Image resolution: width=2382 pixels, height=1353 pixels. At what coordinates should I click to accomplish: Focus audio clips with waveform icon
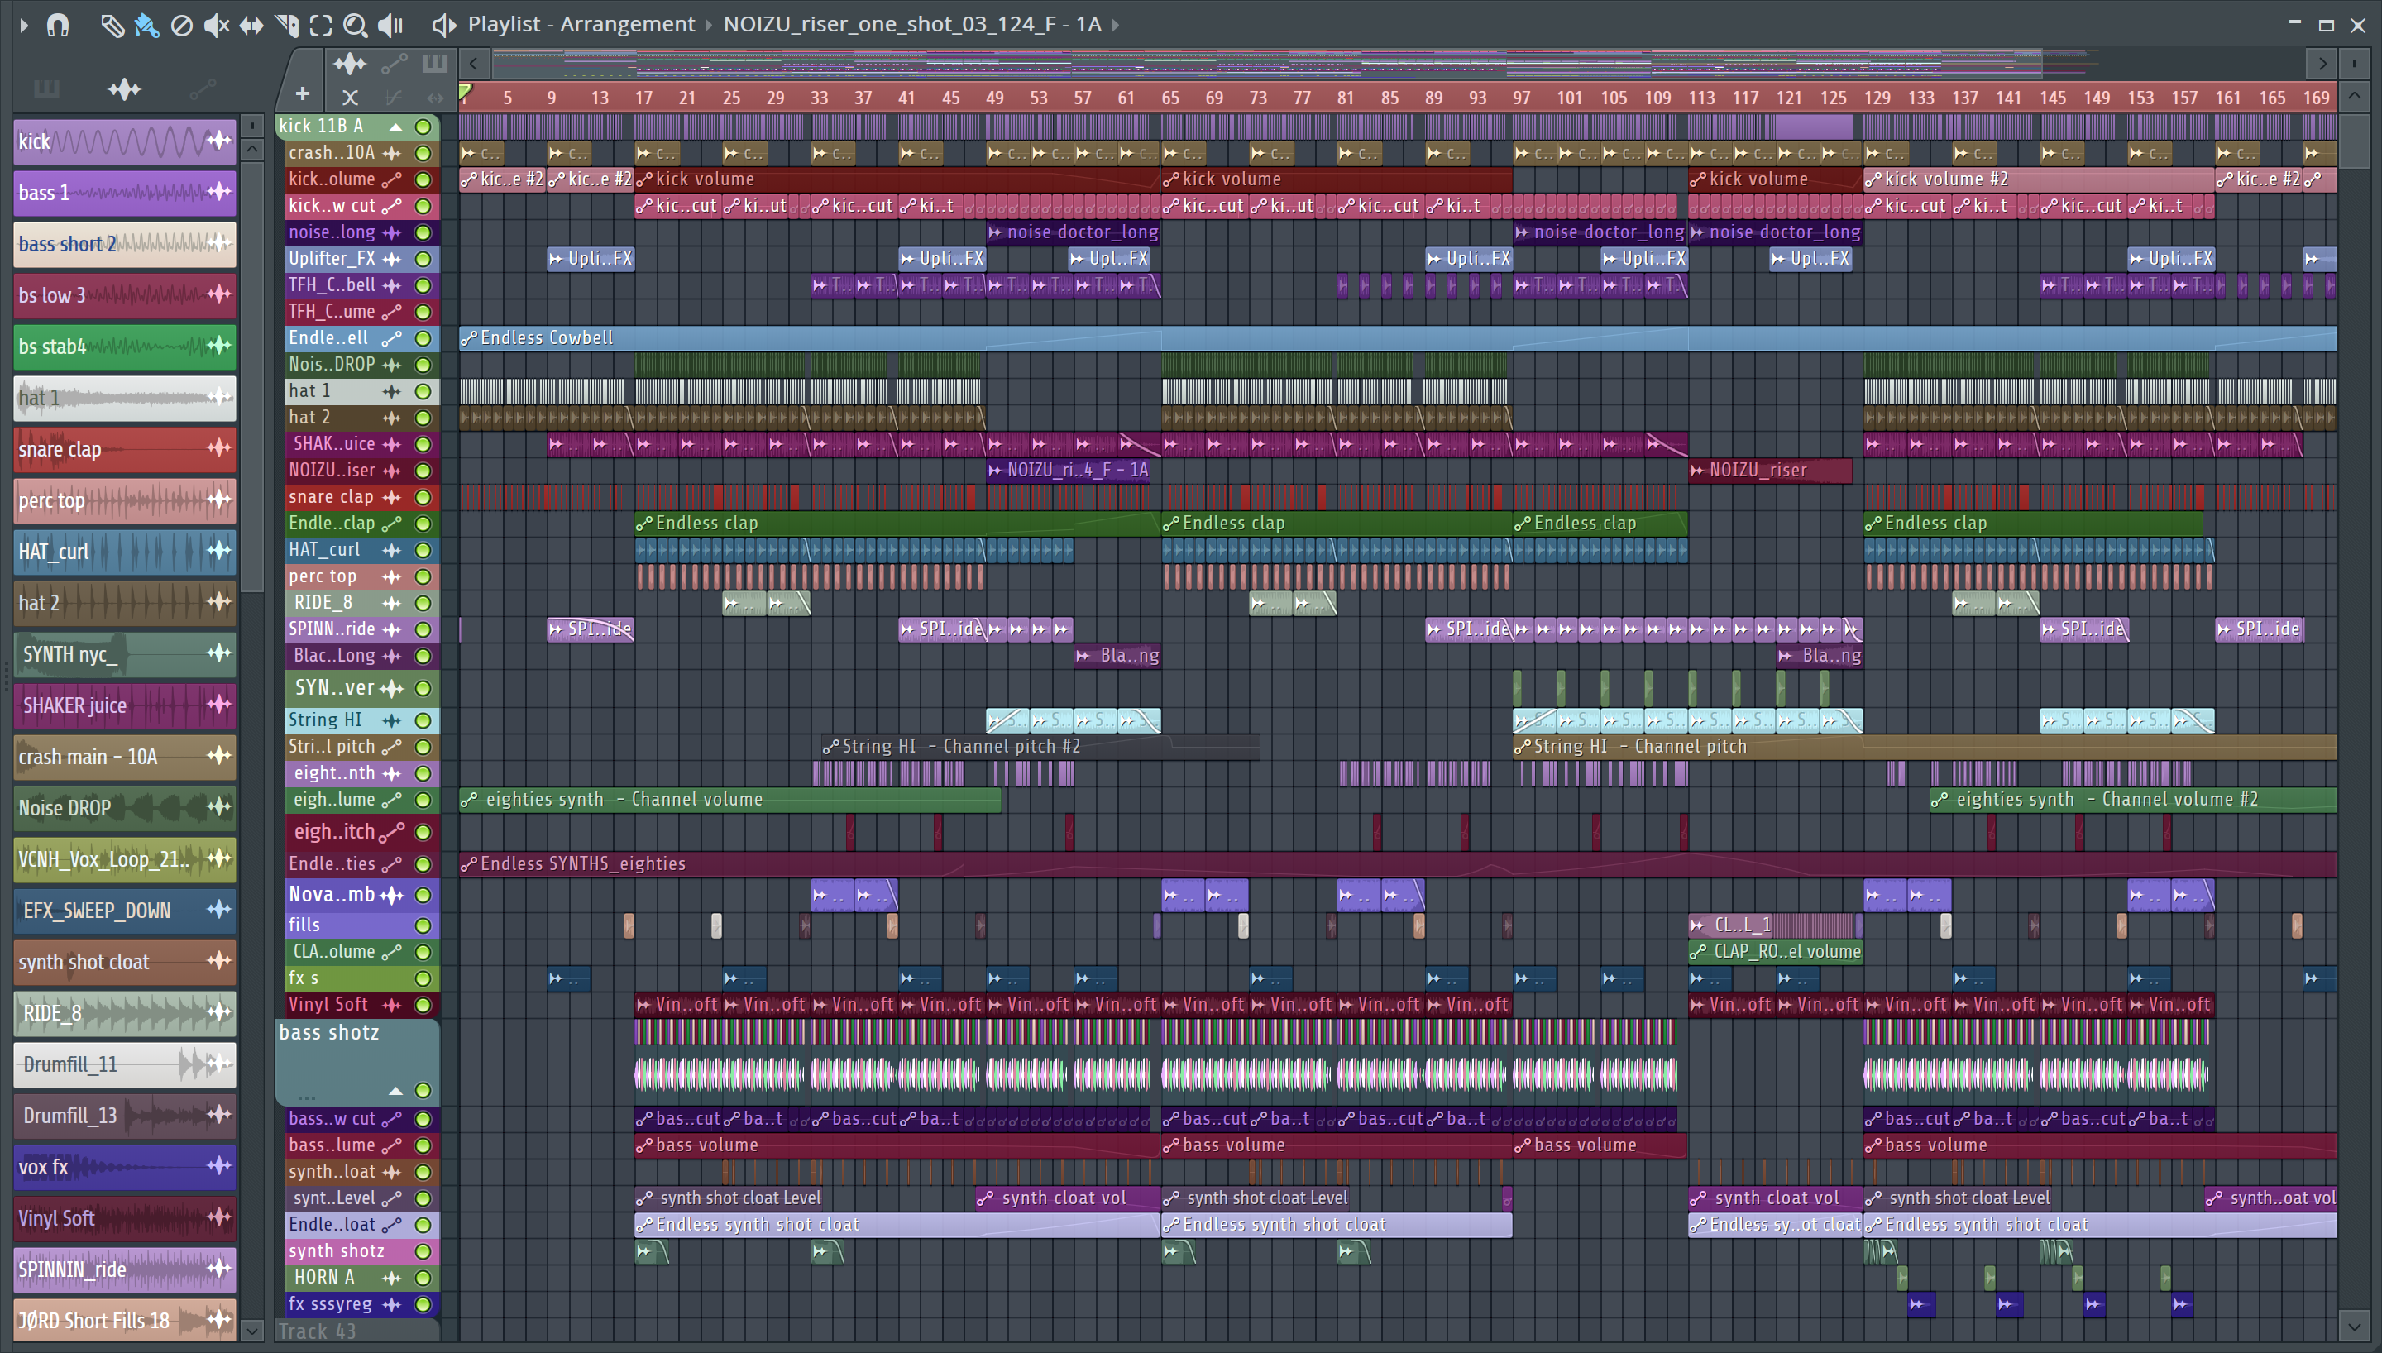tap(349, 65)
